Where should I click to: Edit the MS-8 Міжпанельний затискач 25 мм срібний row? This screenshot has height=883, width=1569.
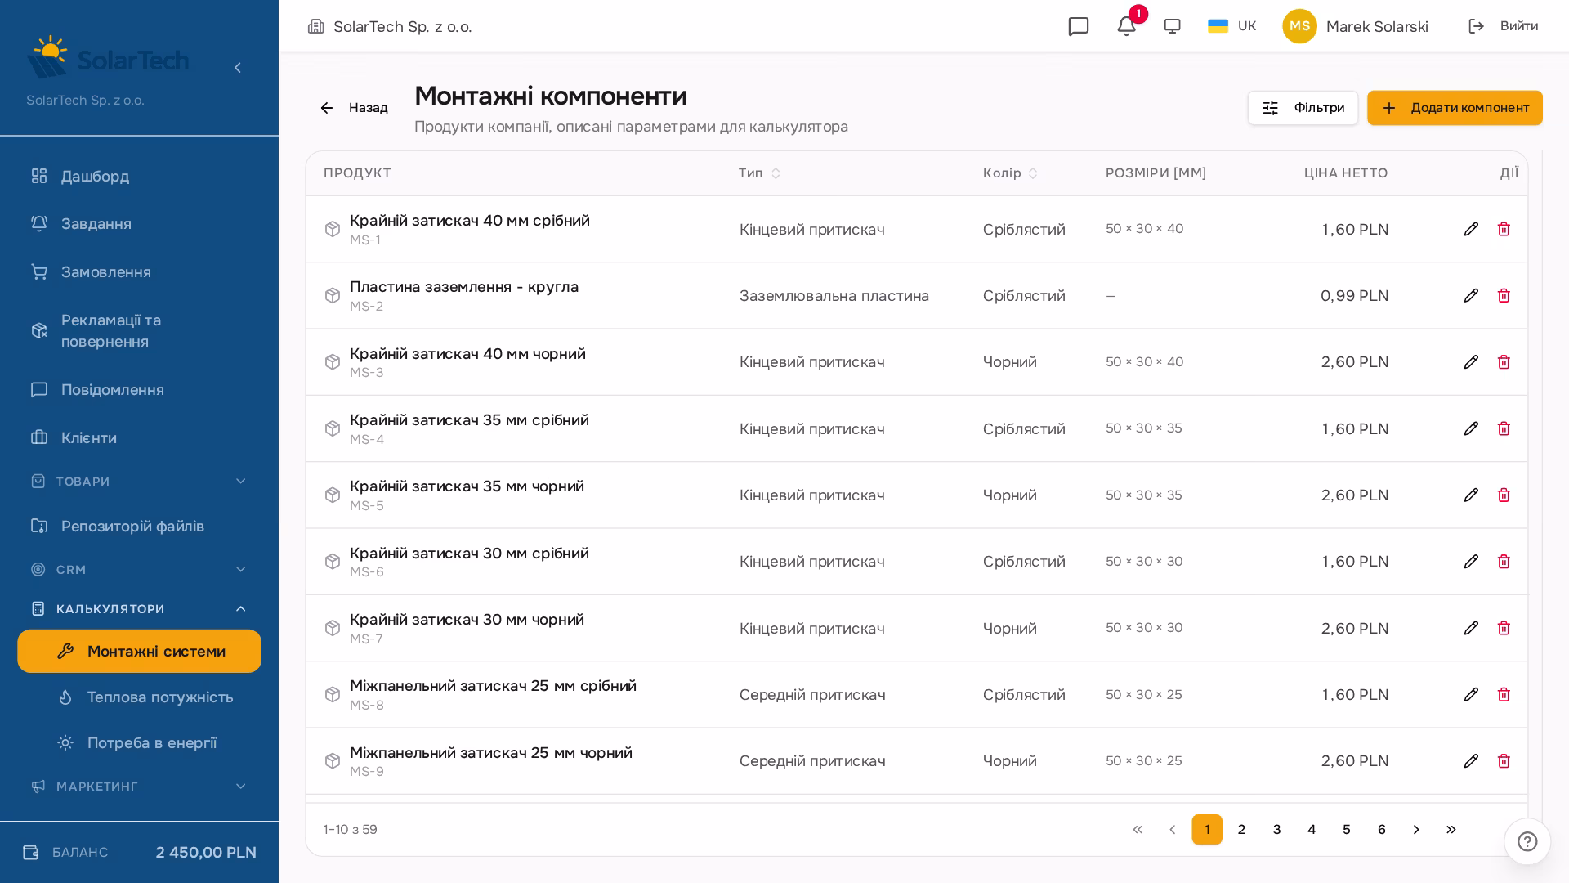pyautogui.click(x=1471, y=694)
